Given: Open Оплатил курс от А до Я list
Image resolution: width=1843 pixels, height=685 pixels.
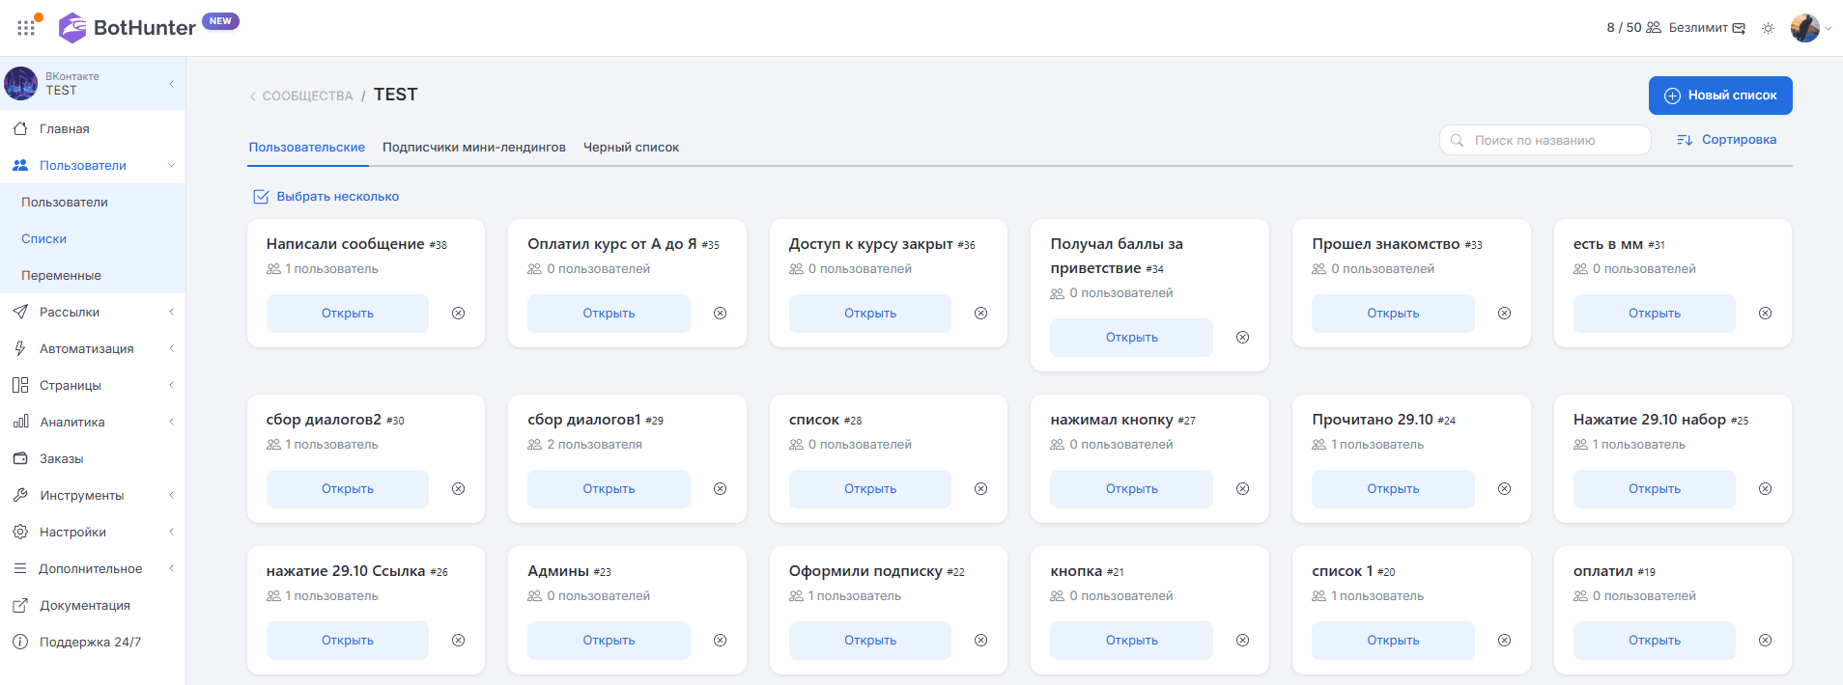Looking at the screenshot, I should pyautogui.click(x=609, y=314).
